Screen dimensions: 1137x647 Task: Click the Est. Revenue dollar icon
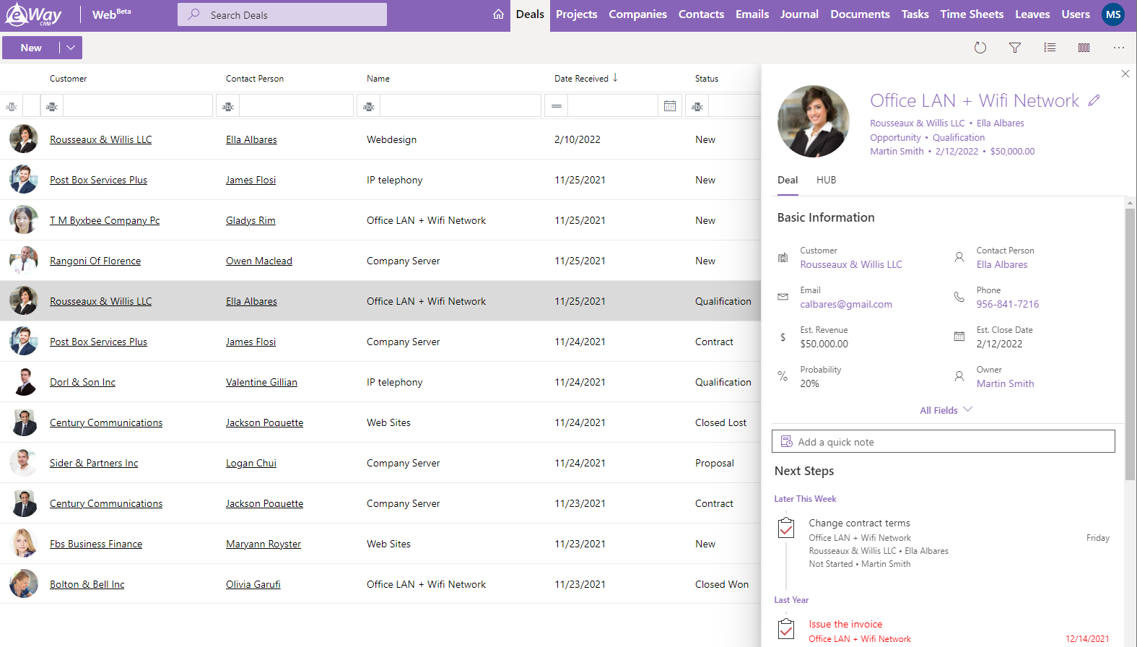coord(783,337)
